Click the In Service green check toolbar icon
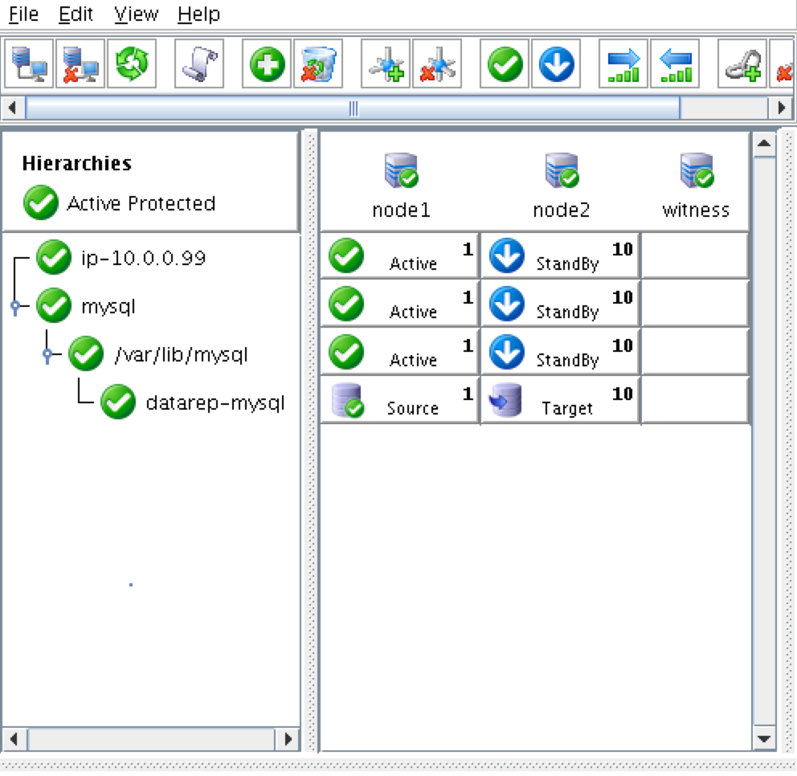797x776 pixels. pyautogui.click(x=505, y=64)
